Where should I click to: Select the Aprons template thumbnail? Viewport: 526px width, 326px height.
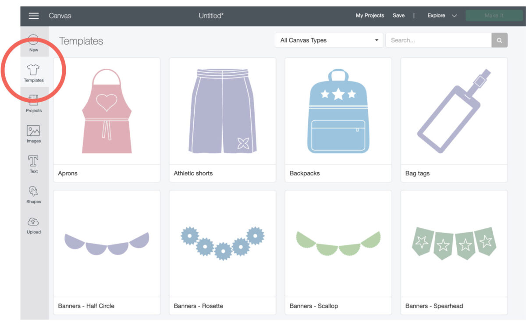107,111
